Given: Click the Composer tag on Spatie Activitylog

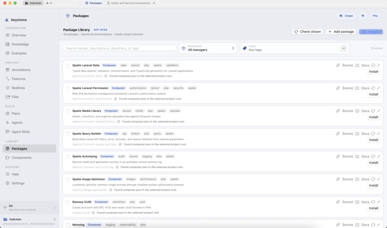Looking at the screenshot, I should pyautogui.click(x=107, y=156).
